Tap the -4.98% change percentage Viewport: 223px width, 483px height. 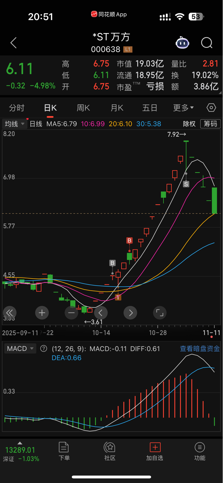pyautogui.click(x=43, y=86)
